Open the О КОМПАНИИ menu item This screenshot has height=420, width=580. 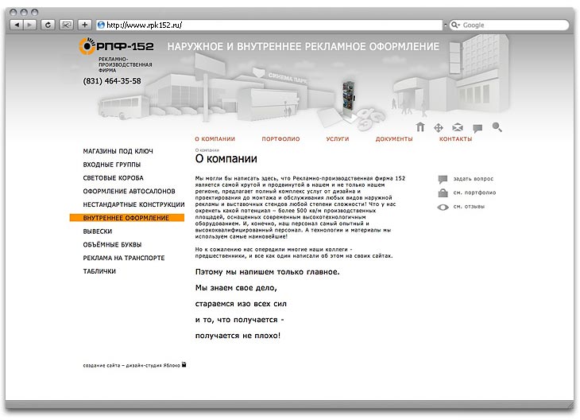[x=215, y=139]
